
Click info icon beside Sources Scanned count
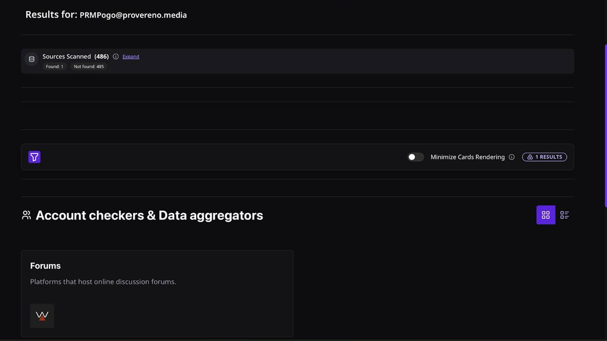tap(116, 57)
